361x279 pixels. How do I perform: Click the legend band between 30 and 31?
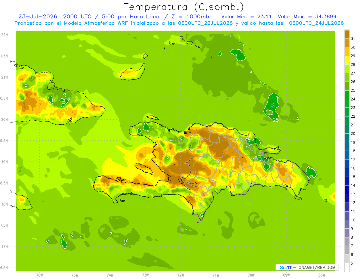(x=347, y=43)
